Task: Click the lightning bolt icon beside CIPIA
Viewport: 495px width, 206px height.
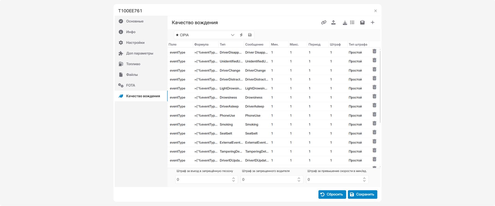Action: tap(241, 35)
